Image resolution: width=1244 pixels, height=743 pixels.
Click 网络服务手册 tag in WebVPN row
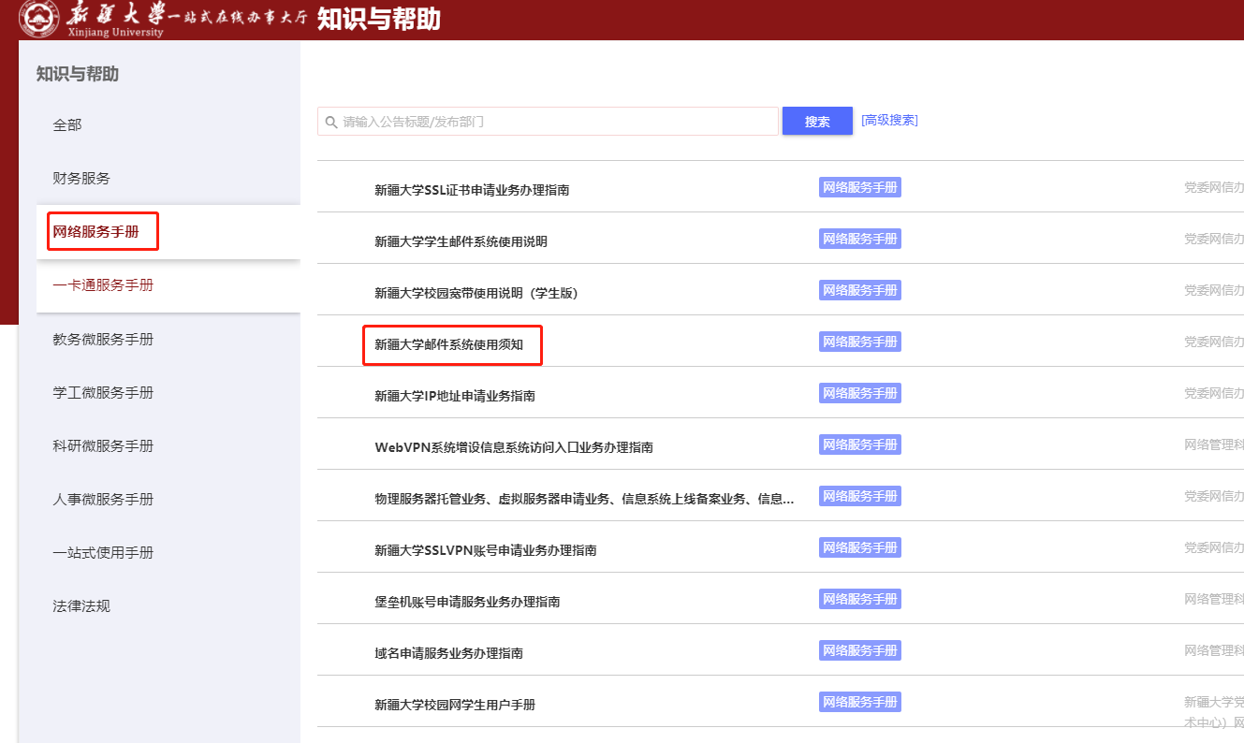(860, 444)
